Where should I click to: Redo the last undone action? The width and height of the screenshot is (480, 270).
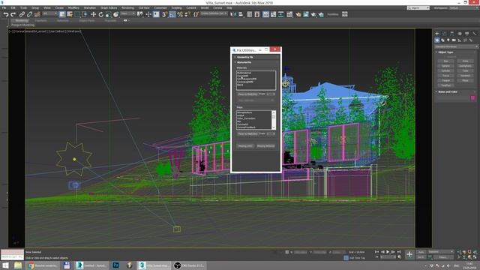coord(13,14)
